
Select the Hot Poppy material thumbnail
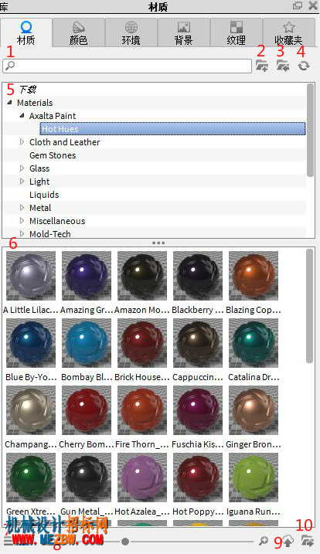click(x=198, y=478)
